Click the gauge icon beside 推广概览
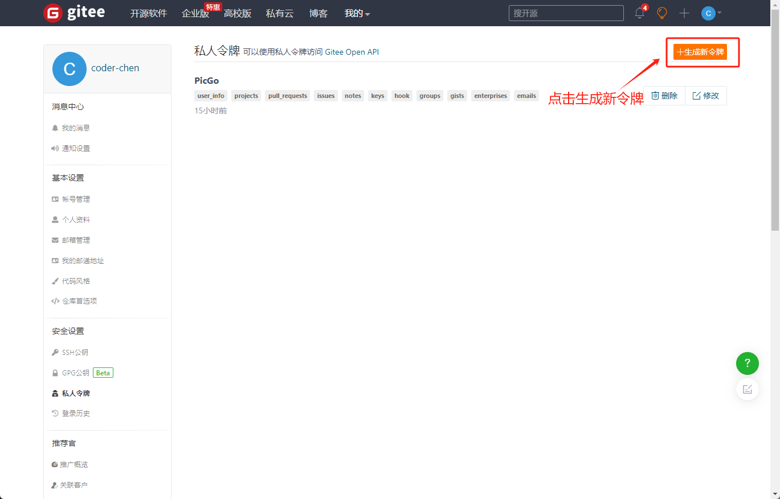780x499 pixels. pos(55,465)
